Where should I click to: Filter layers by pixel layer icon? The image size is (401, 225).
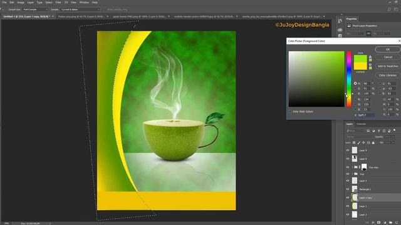[x=368, y=131]
